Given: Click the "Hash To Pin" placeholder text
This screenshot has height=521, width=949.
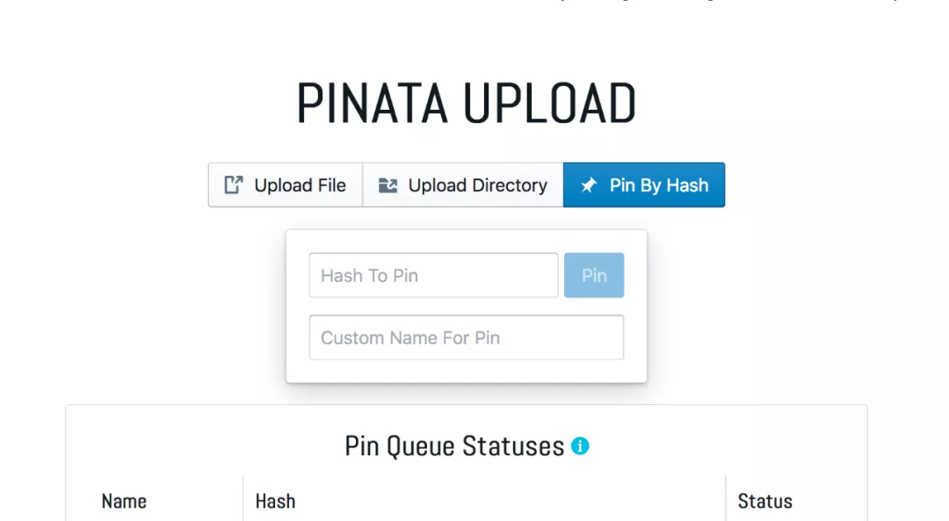Looking at the screenshot, I should point(369,276).
